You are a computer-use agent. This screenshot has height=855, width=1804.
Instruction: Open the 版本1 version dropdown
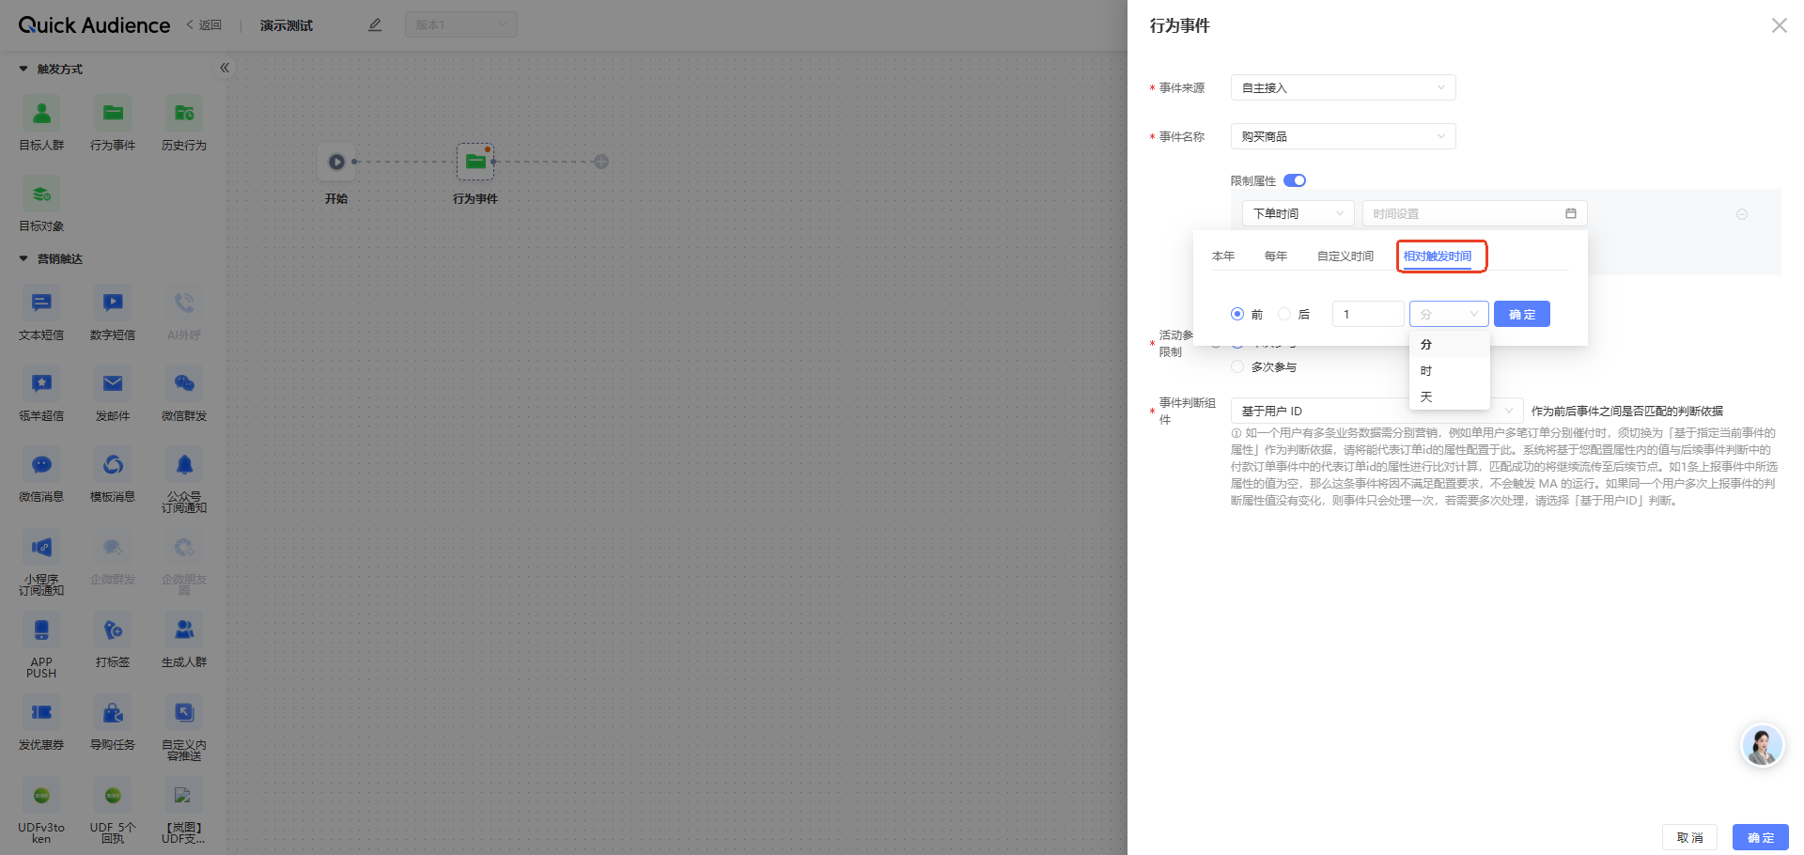coord(460,24)
